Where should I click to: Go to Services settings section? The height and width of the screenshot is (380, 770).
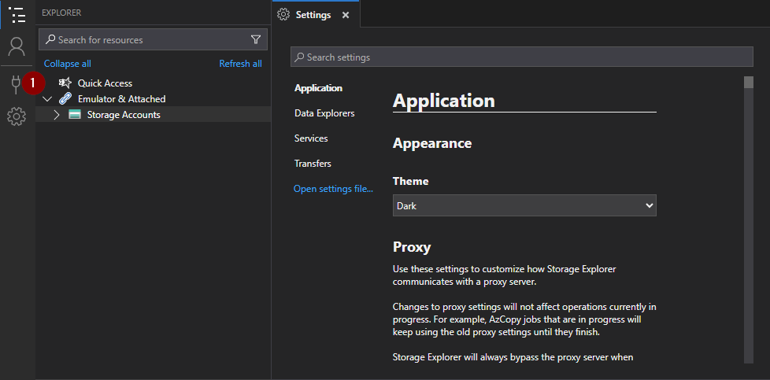coord(311,138)
